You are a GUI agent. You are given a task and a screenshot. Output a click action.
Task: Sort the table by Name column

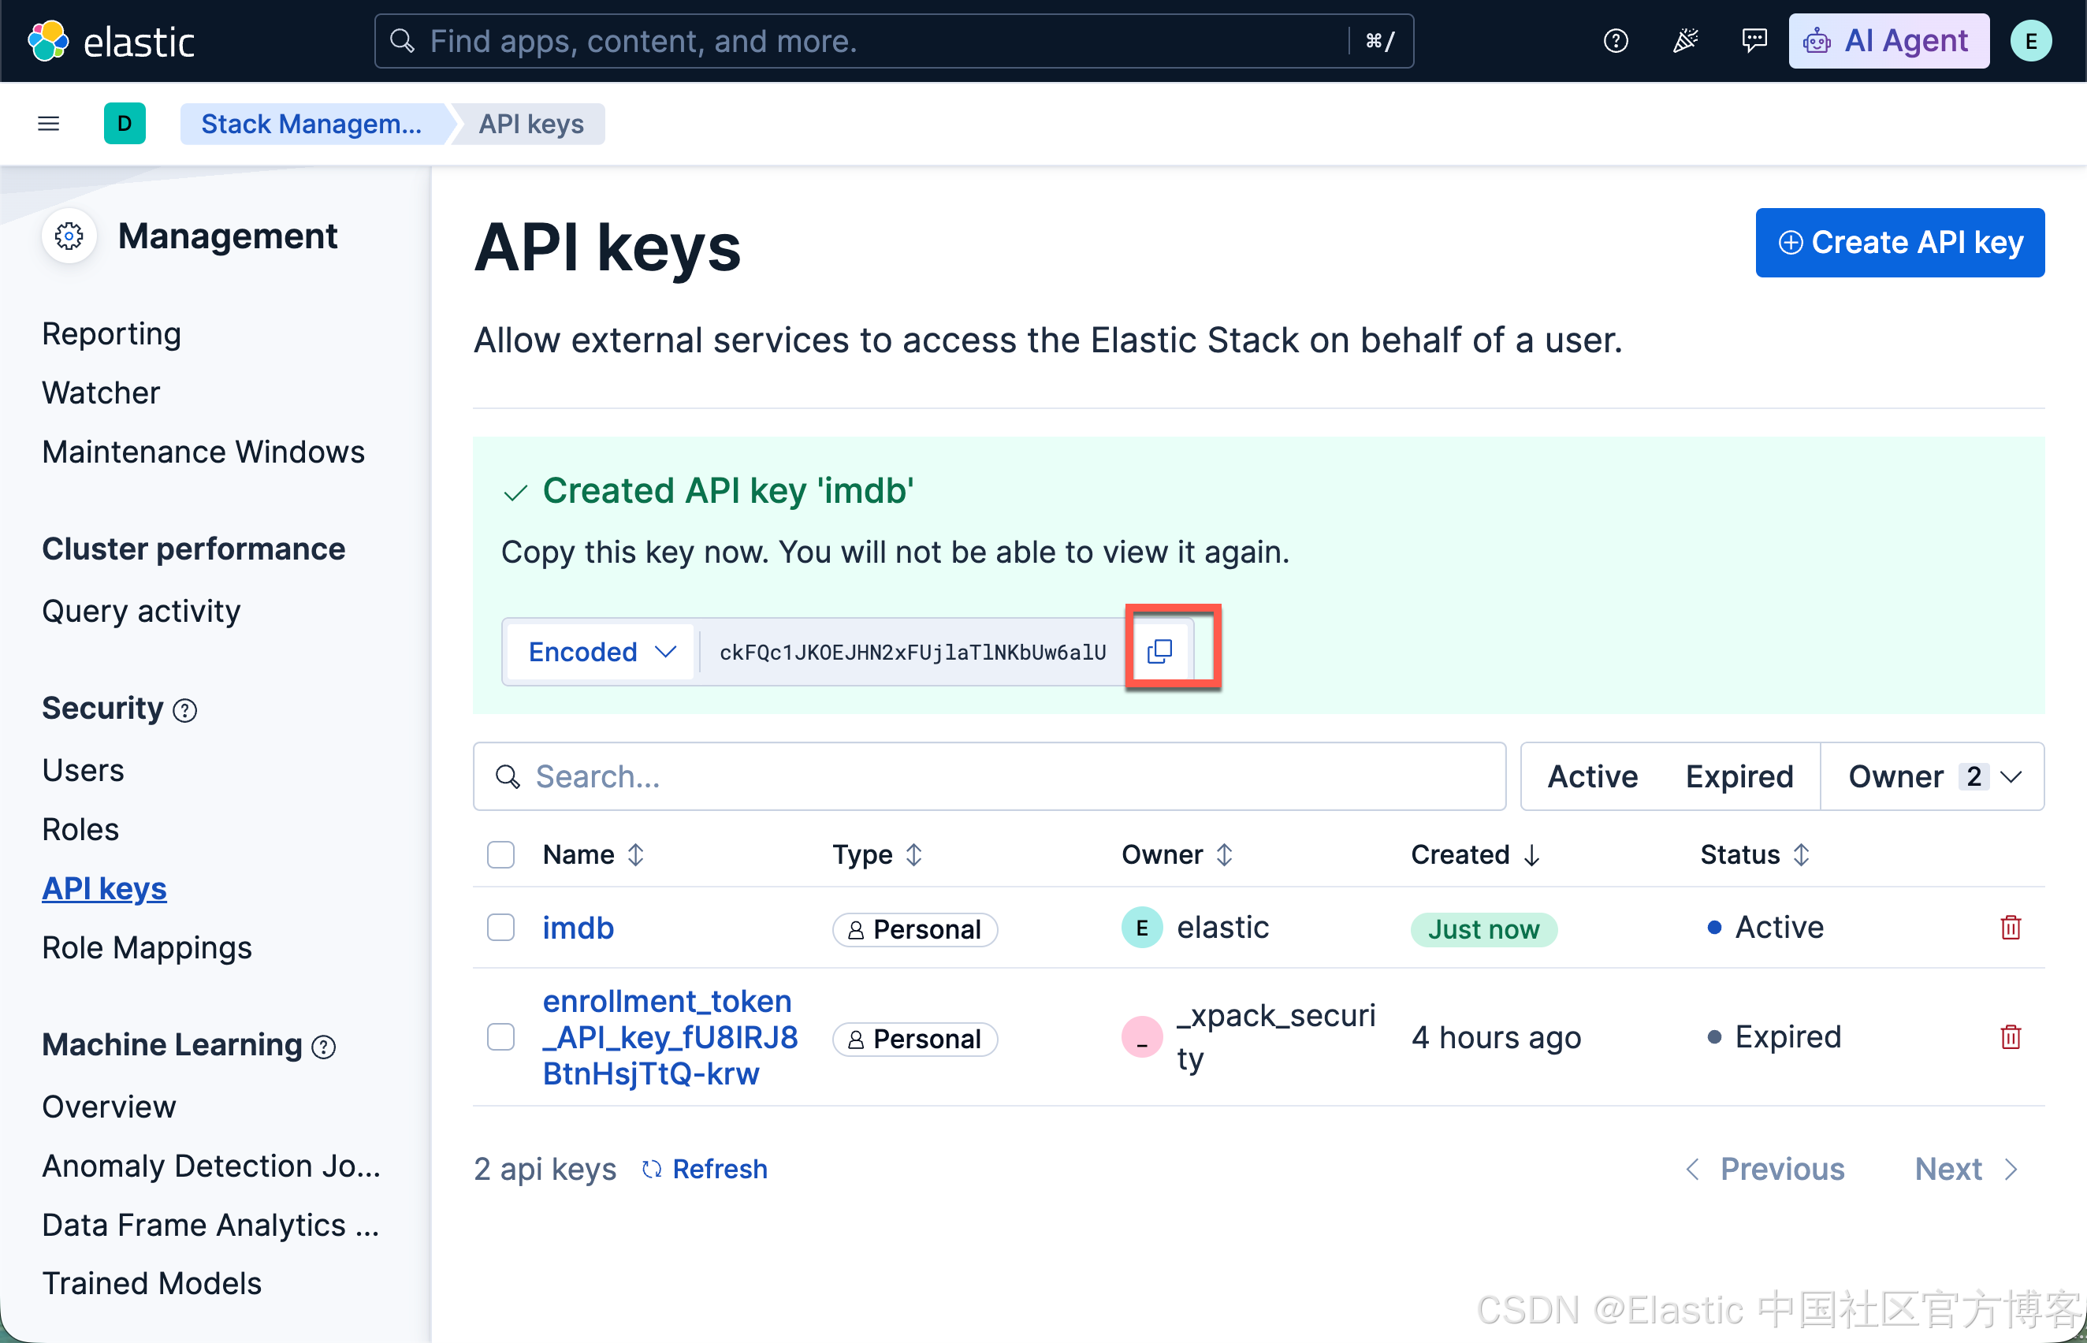click(593, 854)
